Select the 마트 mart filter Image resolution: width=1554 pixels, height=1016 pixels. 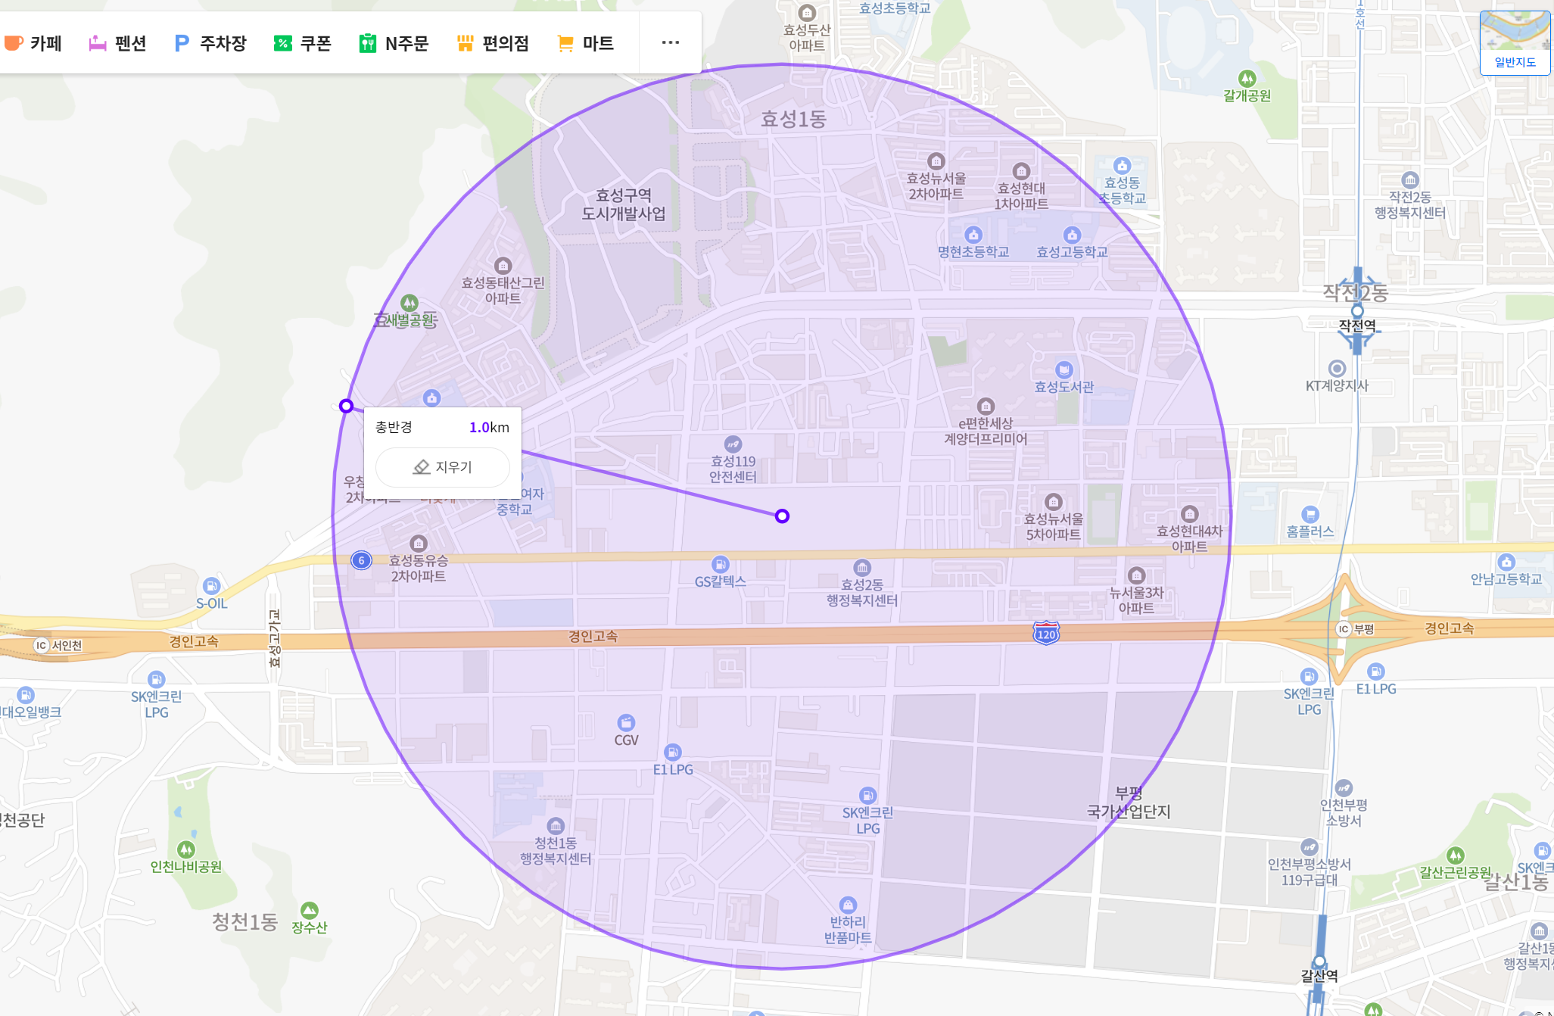point(585,43)
